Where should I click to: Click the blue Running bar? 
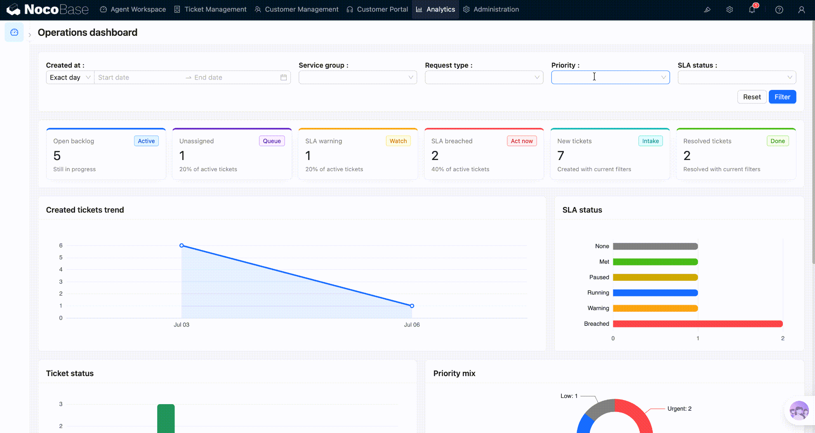[655, 293]
